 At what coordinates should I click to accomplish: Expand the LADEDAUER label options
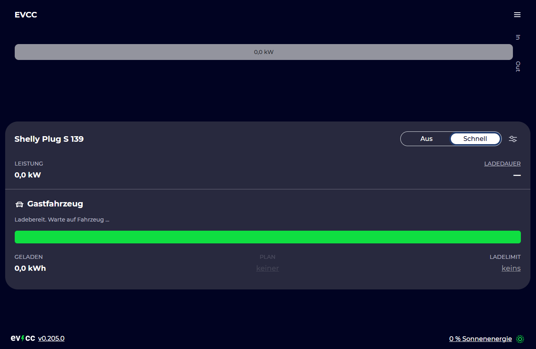(502, 164)
